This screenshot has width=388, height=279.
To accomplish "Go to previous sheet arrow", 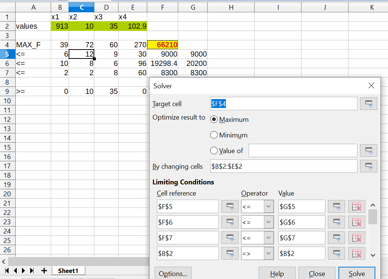I will point(15,270).
